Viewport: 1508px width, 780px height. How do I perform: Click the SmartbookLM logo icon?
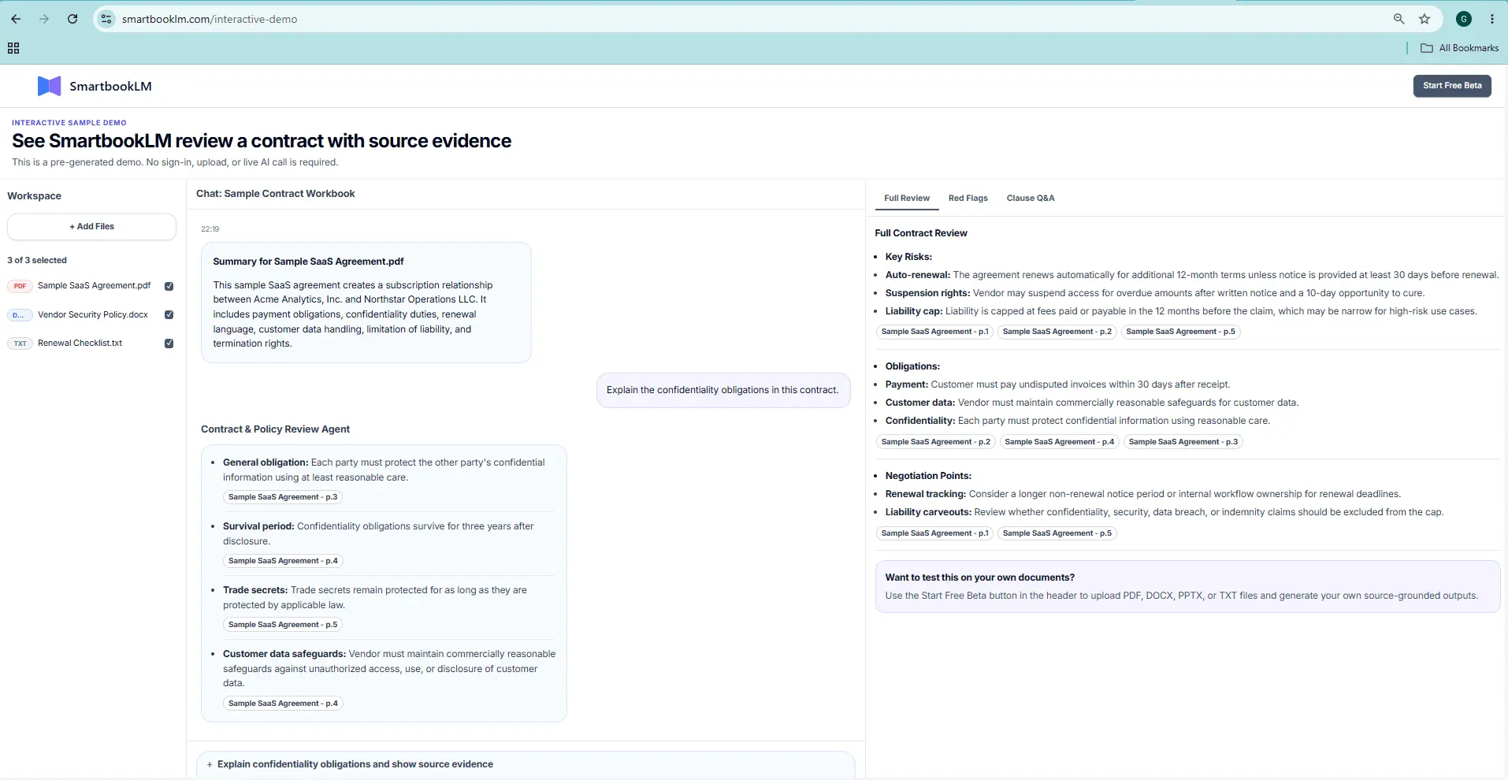click(x=49, y=86)
